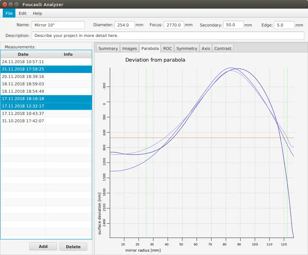Click the Delete measurement button

tap(73, 247)
